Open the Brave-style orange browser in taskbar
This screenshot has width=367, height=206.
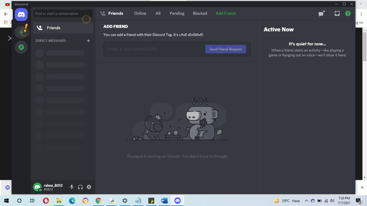click(85, 201)
